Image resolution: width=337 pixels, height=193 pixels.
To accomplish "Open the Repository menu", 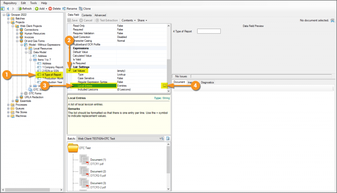I will tap(10, 3).
